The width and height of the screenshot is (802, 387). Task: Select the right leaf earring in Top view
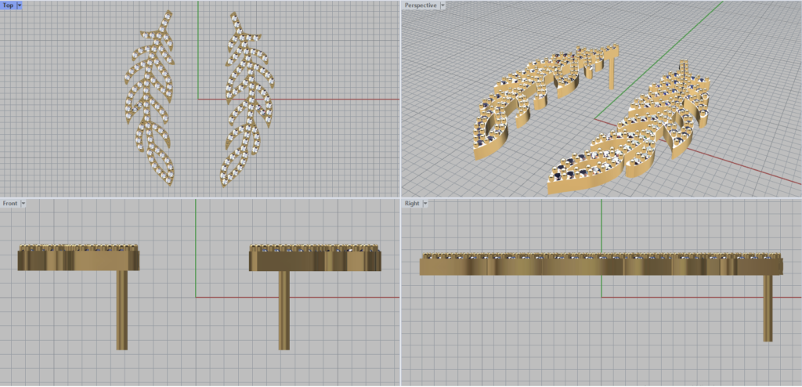point(247,94)
